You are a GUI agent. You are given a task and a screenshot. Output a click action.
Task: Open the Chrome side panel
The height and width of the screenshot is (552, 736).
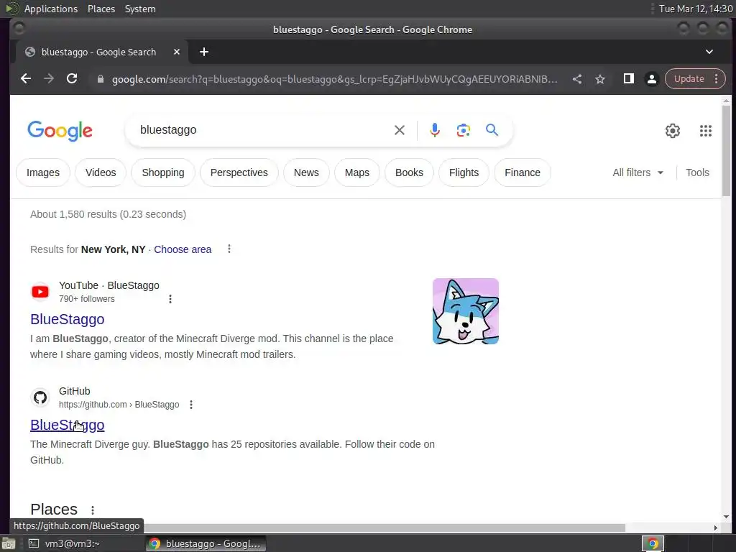tap(629, 79)
